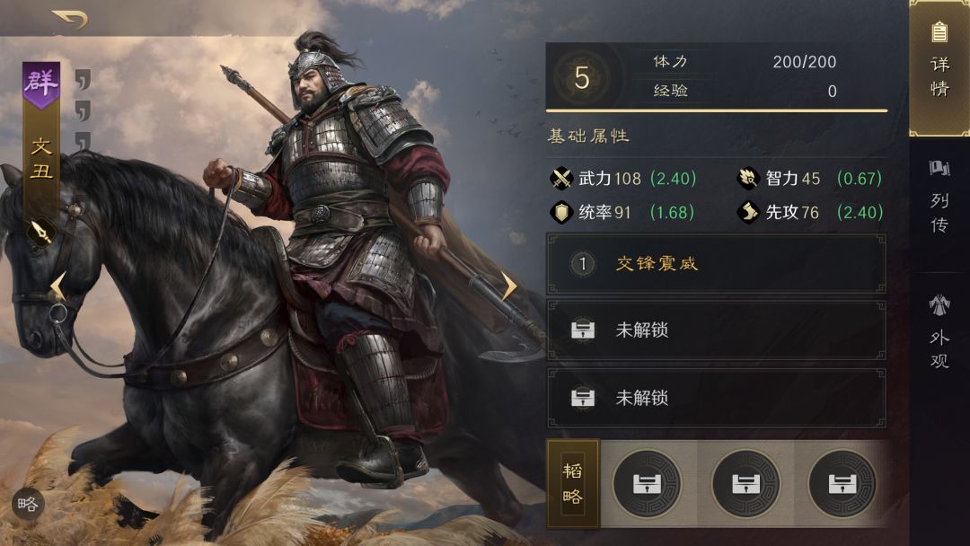Switch to previous general with left arrow
This screenshot has width=970, height=546.
pyautogui.click(x=58, y=286)
